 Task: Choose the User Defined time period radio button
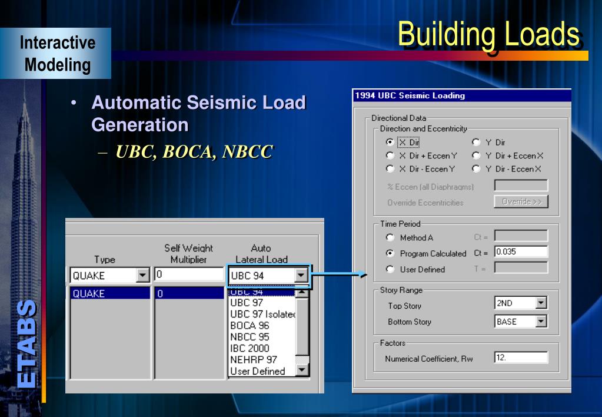point(390,269)
